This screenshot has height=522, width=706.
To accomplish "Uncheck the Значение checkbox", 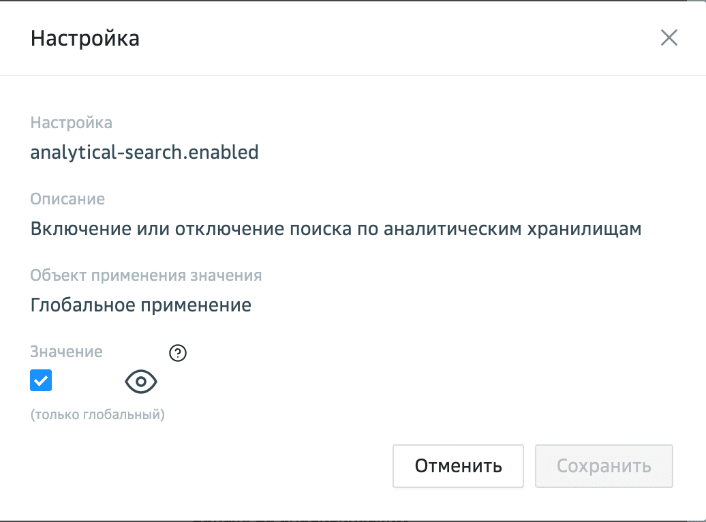I will tap(41, 381).
